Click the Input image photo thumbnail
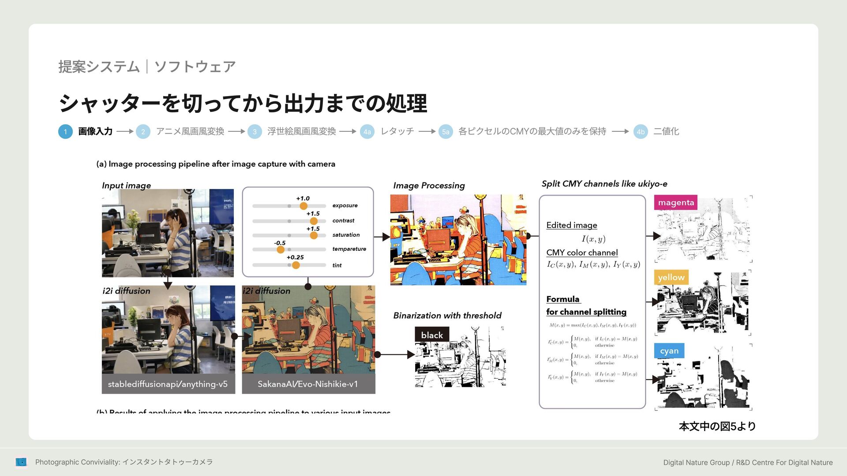 [x=168, y=233]
